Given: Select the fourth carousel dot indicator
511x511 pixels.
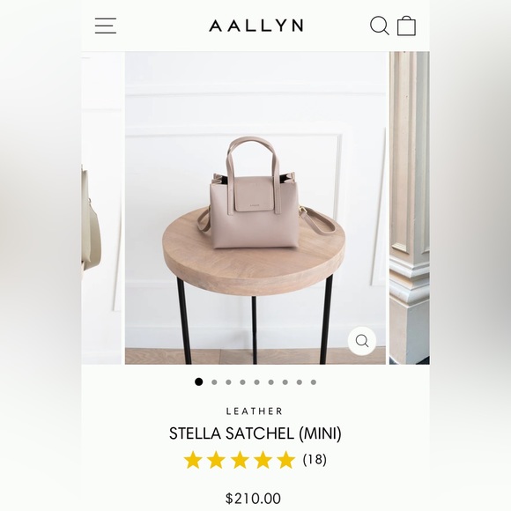Looking at the screenshot, I should 242,382.
